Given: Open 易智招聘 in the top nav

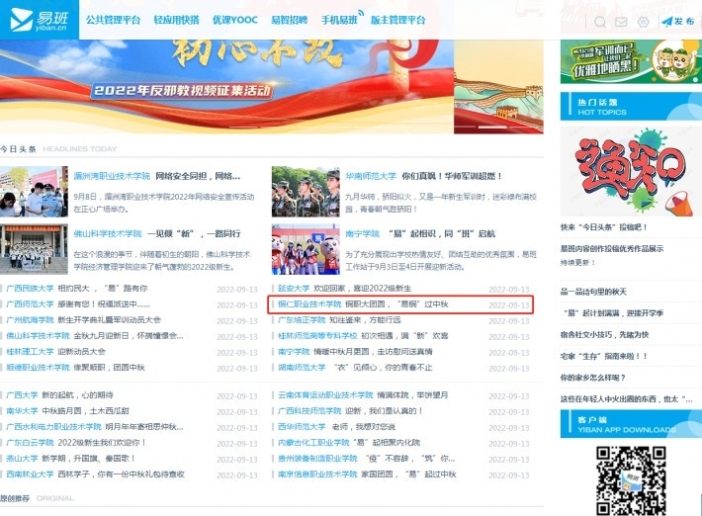Looking at the screenshot, I should tap(290, 20).
